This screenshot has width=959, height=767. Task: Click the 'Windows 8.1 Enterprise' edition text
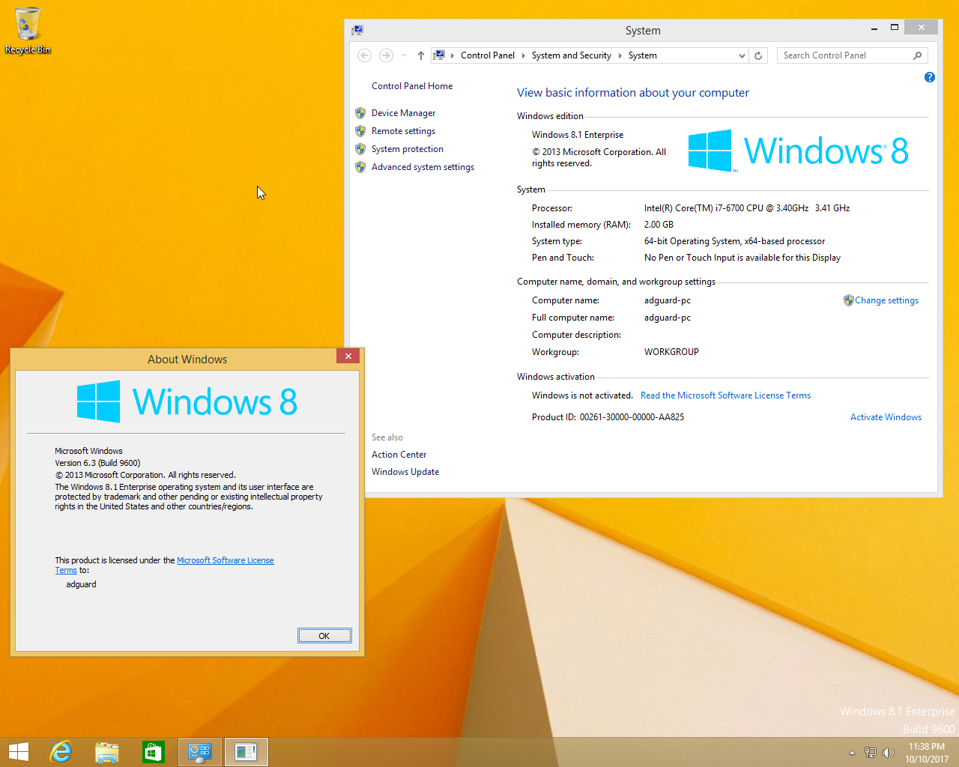pos(578,135)
